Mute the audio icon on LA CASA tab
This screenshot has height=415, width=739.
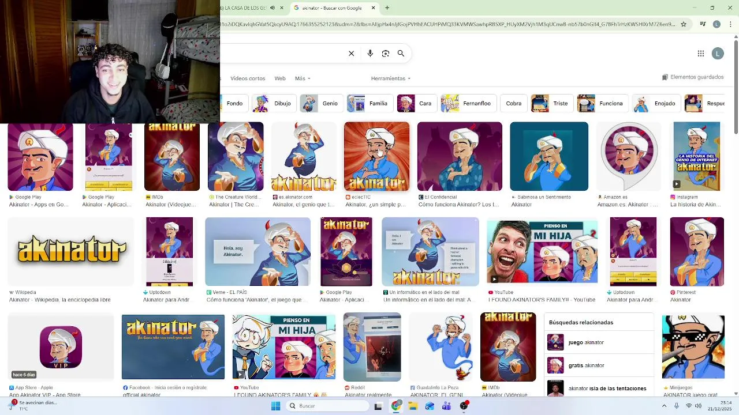[273, 8]
